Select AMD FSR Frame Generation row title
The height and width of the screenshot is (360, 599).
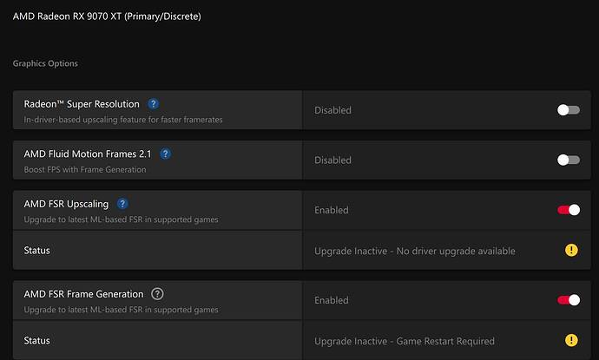[83, 294]
